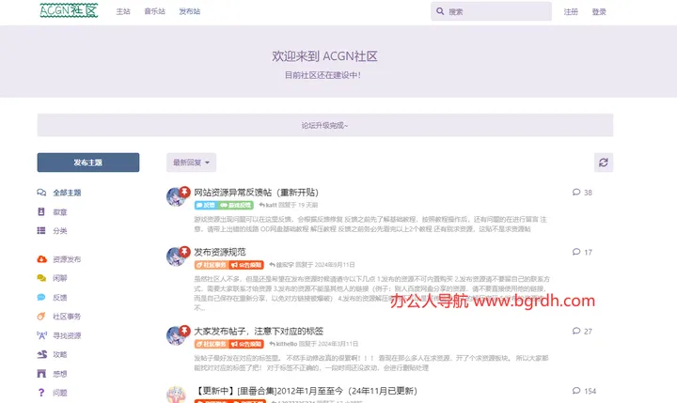Click the blue bubble icon beside 反馈
Viewport: 677px width, 403px height.
click(41, 297)
